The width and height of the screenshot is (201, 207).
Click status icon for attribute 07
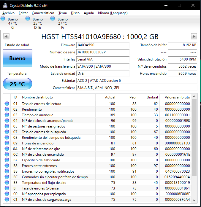tap(7, 132)
